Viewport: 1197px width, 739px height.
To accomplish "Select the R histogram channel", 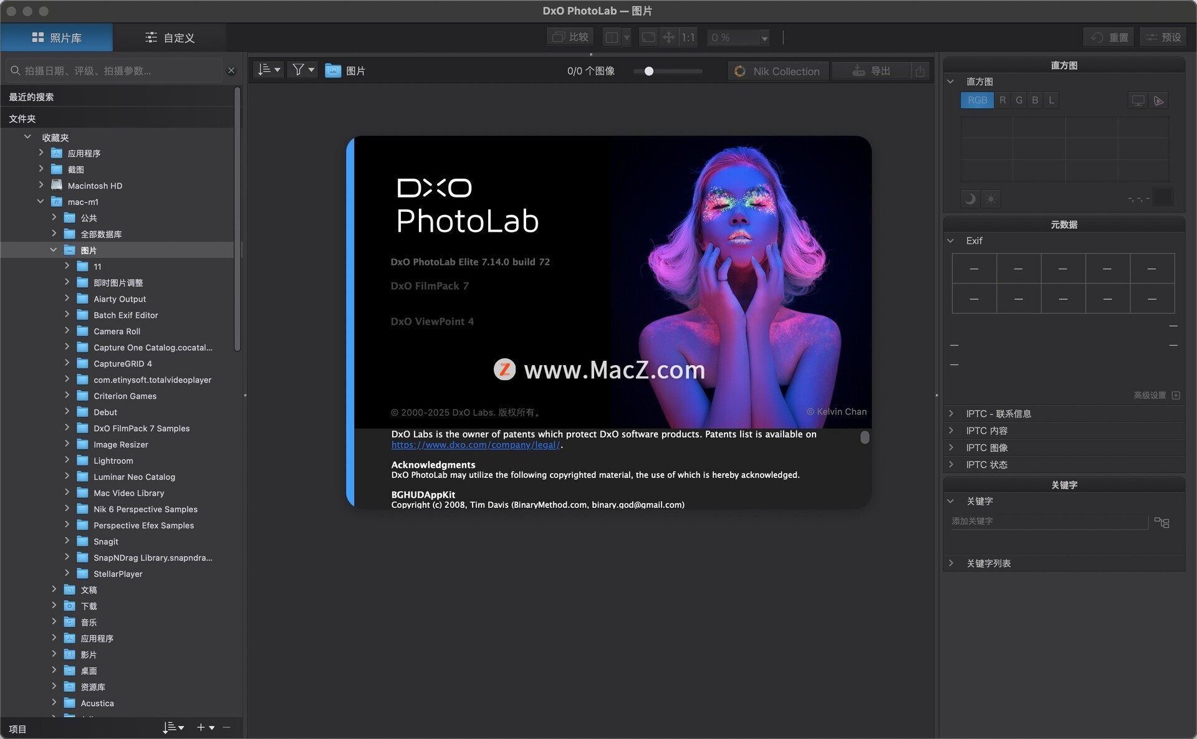I will click(1002, 100).
